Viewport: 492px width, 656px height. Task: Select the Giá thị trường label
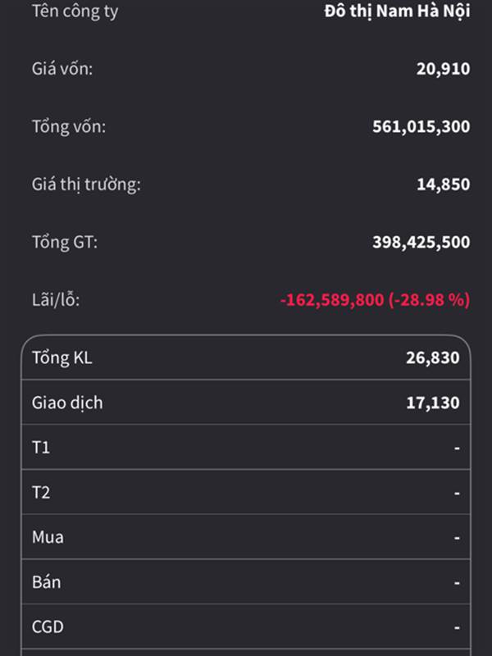point(86,184)
